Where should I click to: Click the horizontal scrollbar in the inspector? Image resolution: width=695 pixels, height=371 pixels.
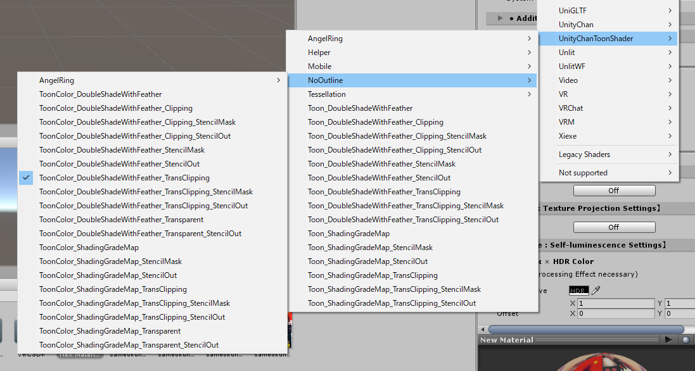586,329
